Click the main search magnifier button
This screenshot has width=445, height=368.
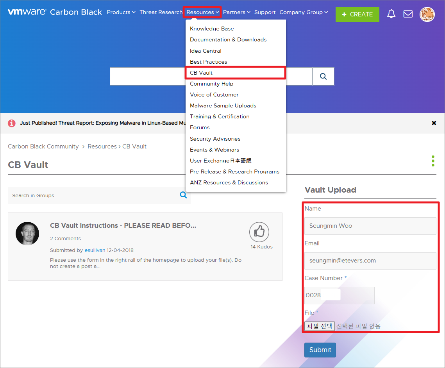(323, 76)
